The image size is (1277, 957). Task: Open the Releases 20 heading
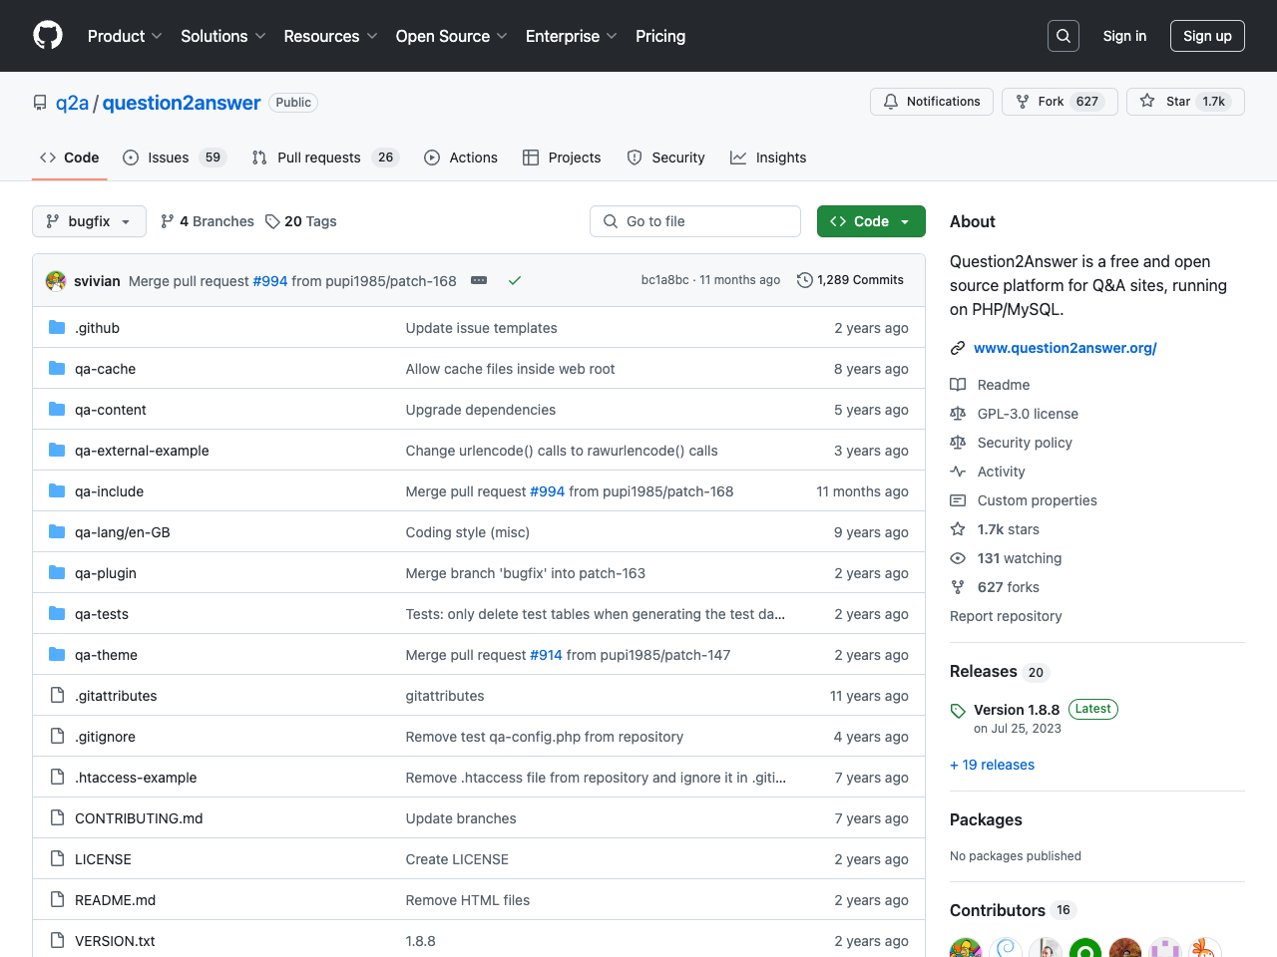tap(999, 672)
